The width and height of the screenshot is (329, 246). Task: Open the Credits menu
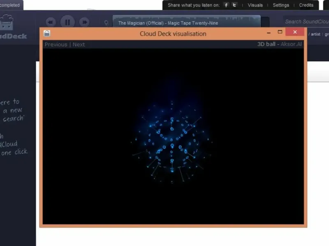coord(306,5)
